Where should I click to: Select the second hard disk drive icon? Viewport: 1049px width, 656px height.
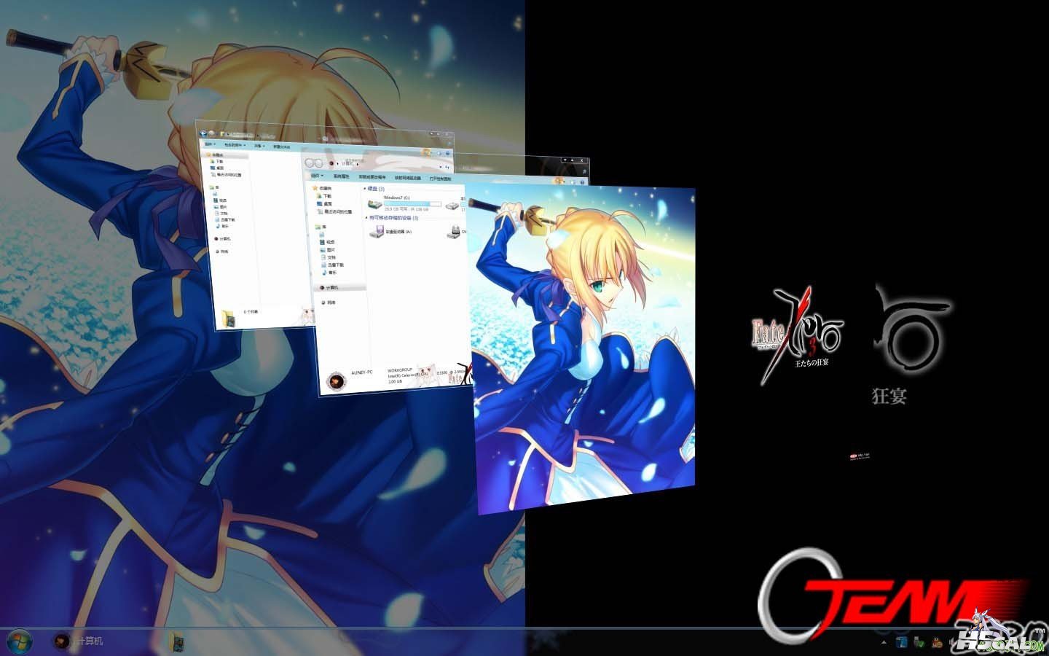(453, 206)
